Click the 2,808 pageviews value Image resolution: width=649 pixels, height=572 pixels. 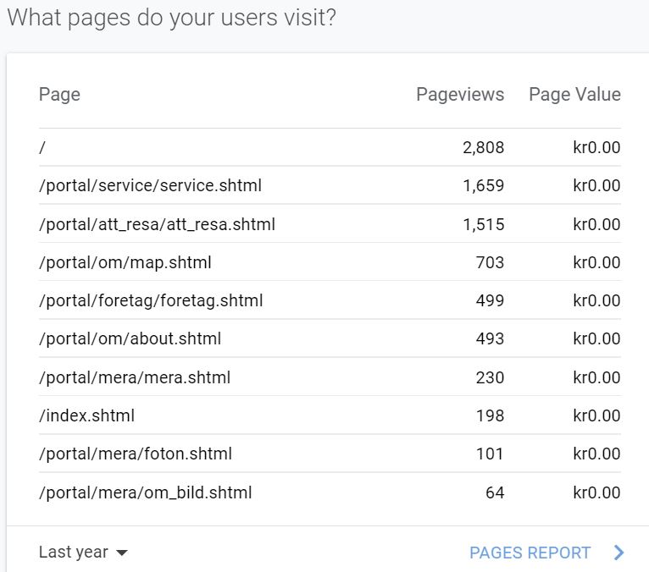point(484,147)
